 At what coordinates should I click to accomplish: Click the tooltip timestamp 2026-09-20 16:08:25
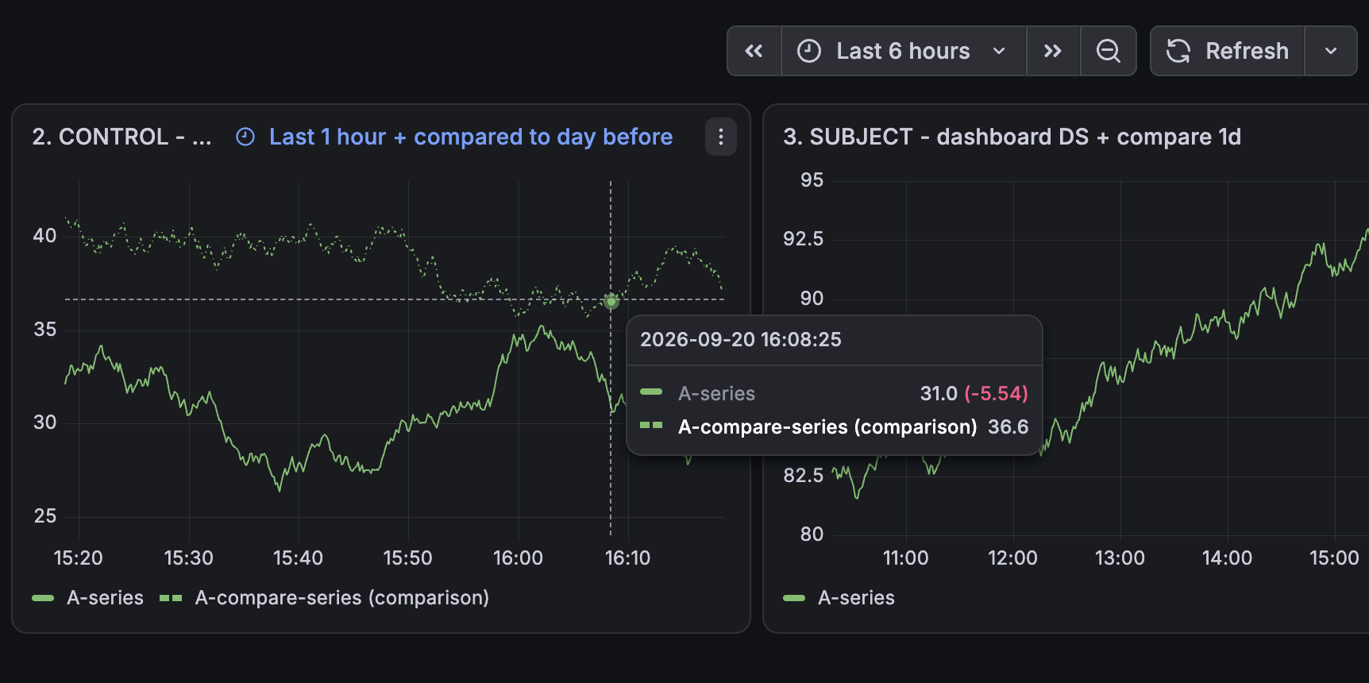[x=741, y=339]
